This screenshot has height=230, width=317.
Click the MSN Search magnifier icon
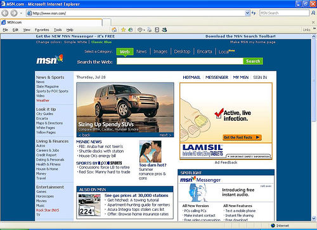(x=313, y=13)
